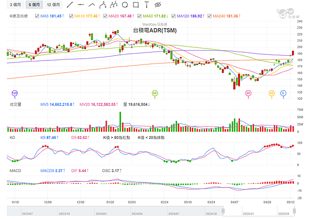Click the 2023/07 label in navigator timeline
This screenshot has height=219, width=309.
(x=27, y=214)
